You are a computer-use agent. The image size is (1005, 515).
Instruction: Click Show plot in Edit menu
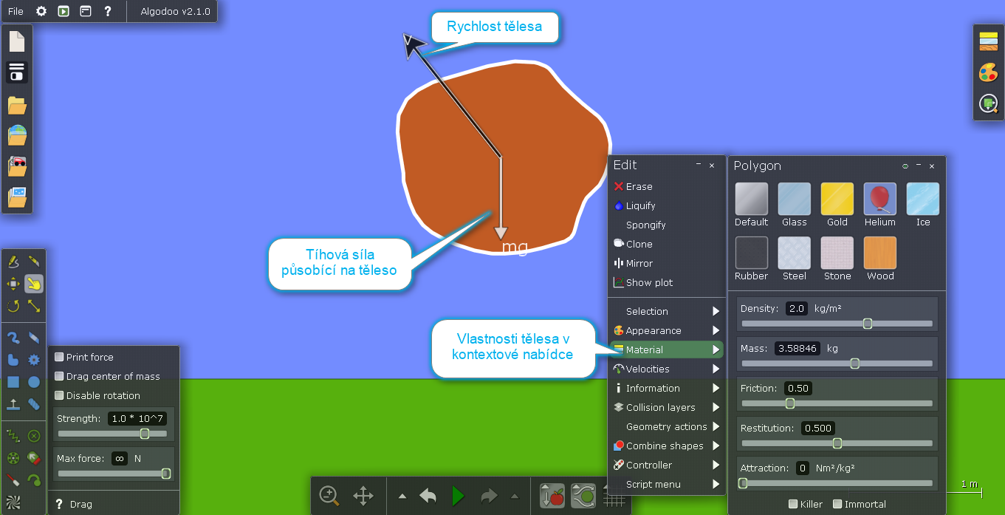pyautogui.click(x=648, y=282)
